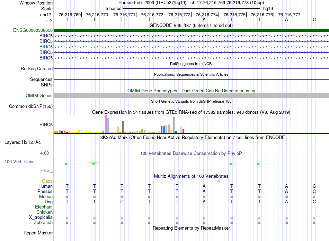Click the Window Position label

[36, 3]
